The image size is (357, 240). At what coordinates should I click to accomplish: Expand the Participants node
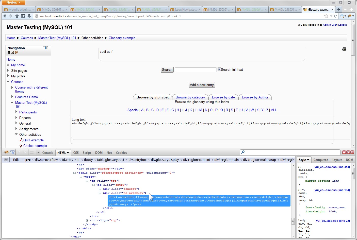(x=16, y=112)
